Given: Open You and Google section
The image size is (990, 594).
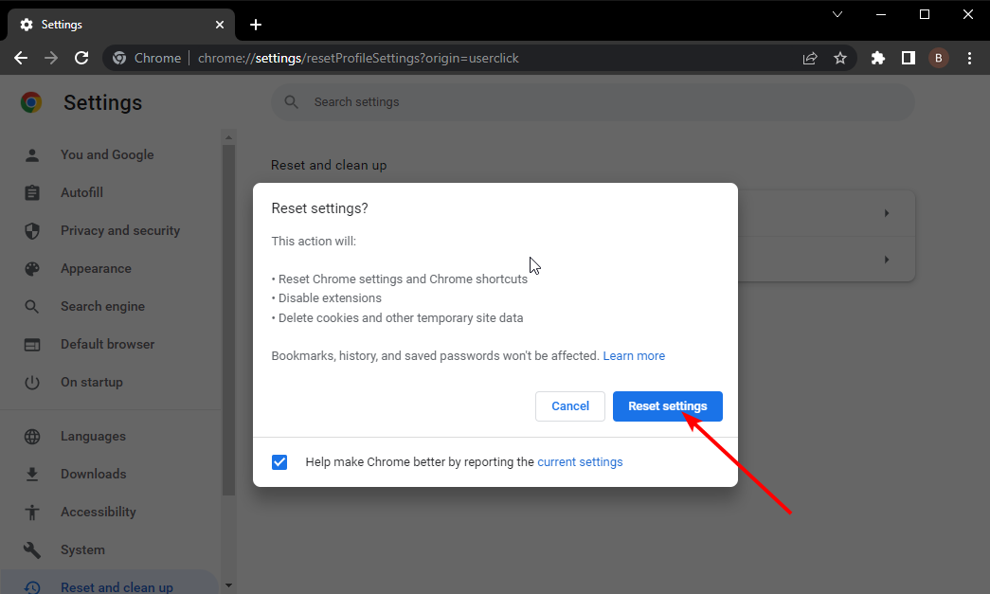Looking at the screenshot, I should (107, 154).
